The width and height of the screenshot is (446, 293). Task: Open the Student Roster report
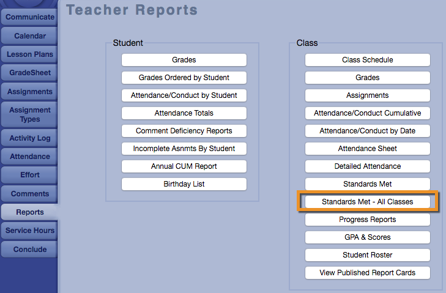pos(367,255)
